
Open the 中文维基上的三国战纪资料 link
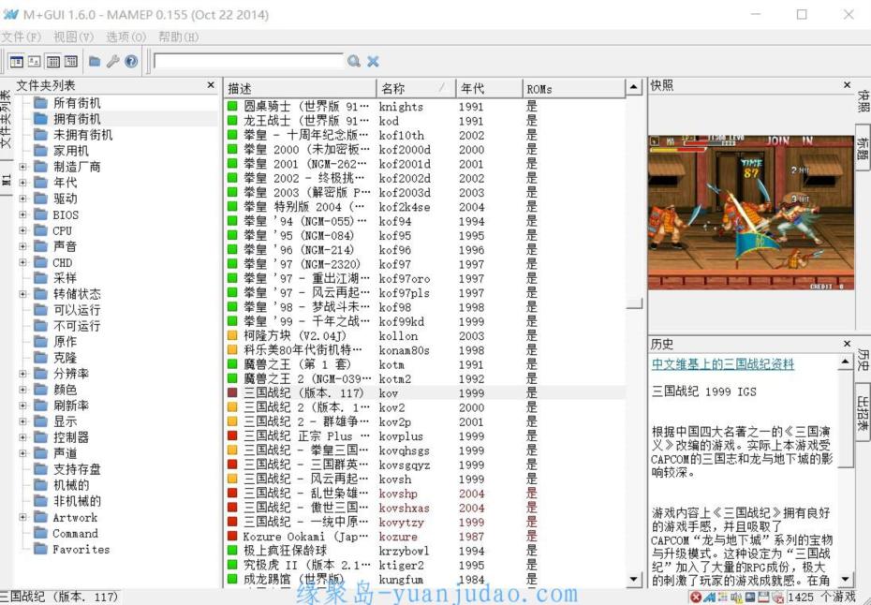click(723, 364)
